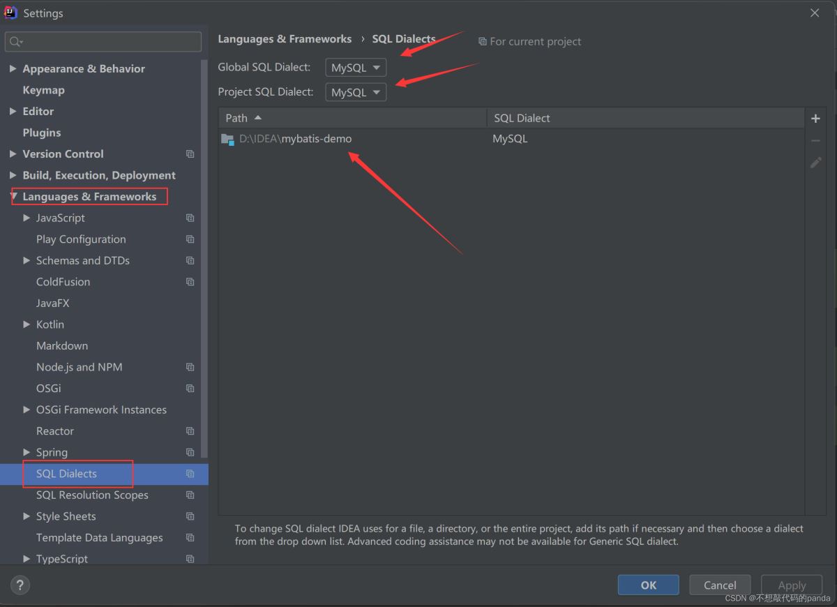The image size is (837, 607).
Task: Click the project icon beside SQL Dialects
Action: 190,474
